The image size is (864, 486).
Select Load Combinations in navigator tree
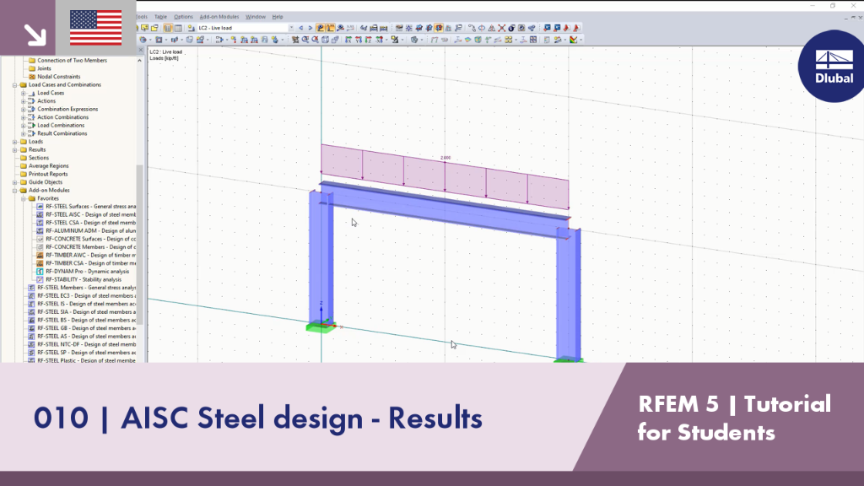point(61,125)
